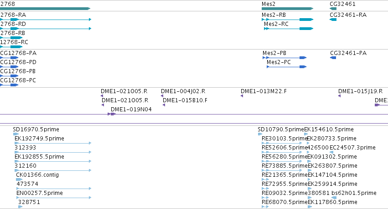Image resolution: width=388 pixels, height=209 pixels.
Task: Click the CG32461-RA transcript label
Action: pos(348,15)
